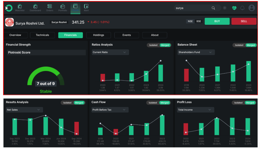Screen dimensions: 262x151
Task: Open the Technicals tab
Action: [x=43, y=35]
